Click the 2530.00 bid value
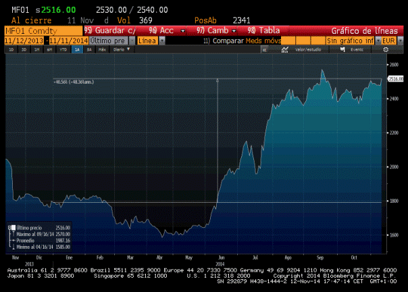 click(111, 10)
